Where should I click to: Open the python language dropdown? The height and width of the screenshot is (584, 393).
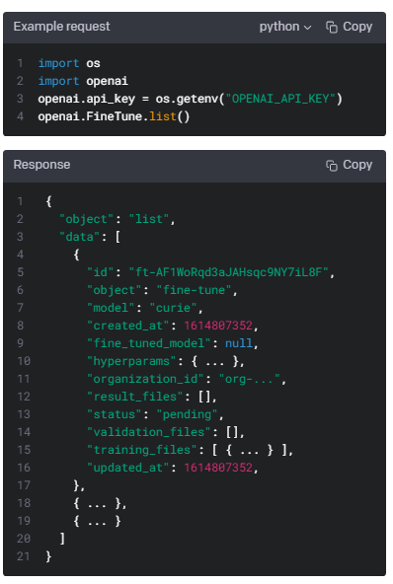[x=285, y=27]
